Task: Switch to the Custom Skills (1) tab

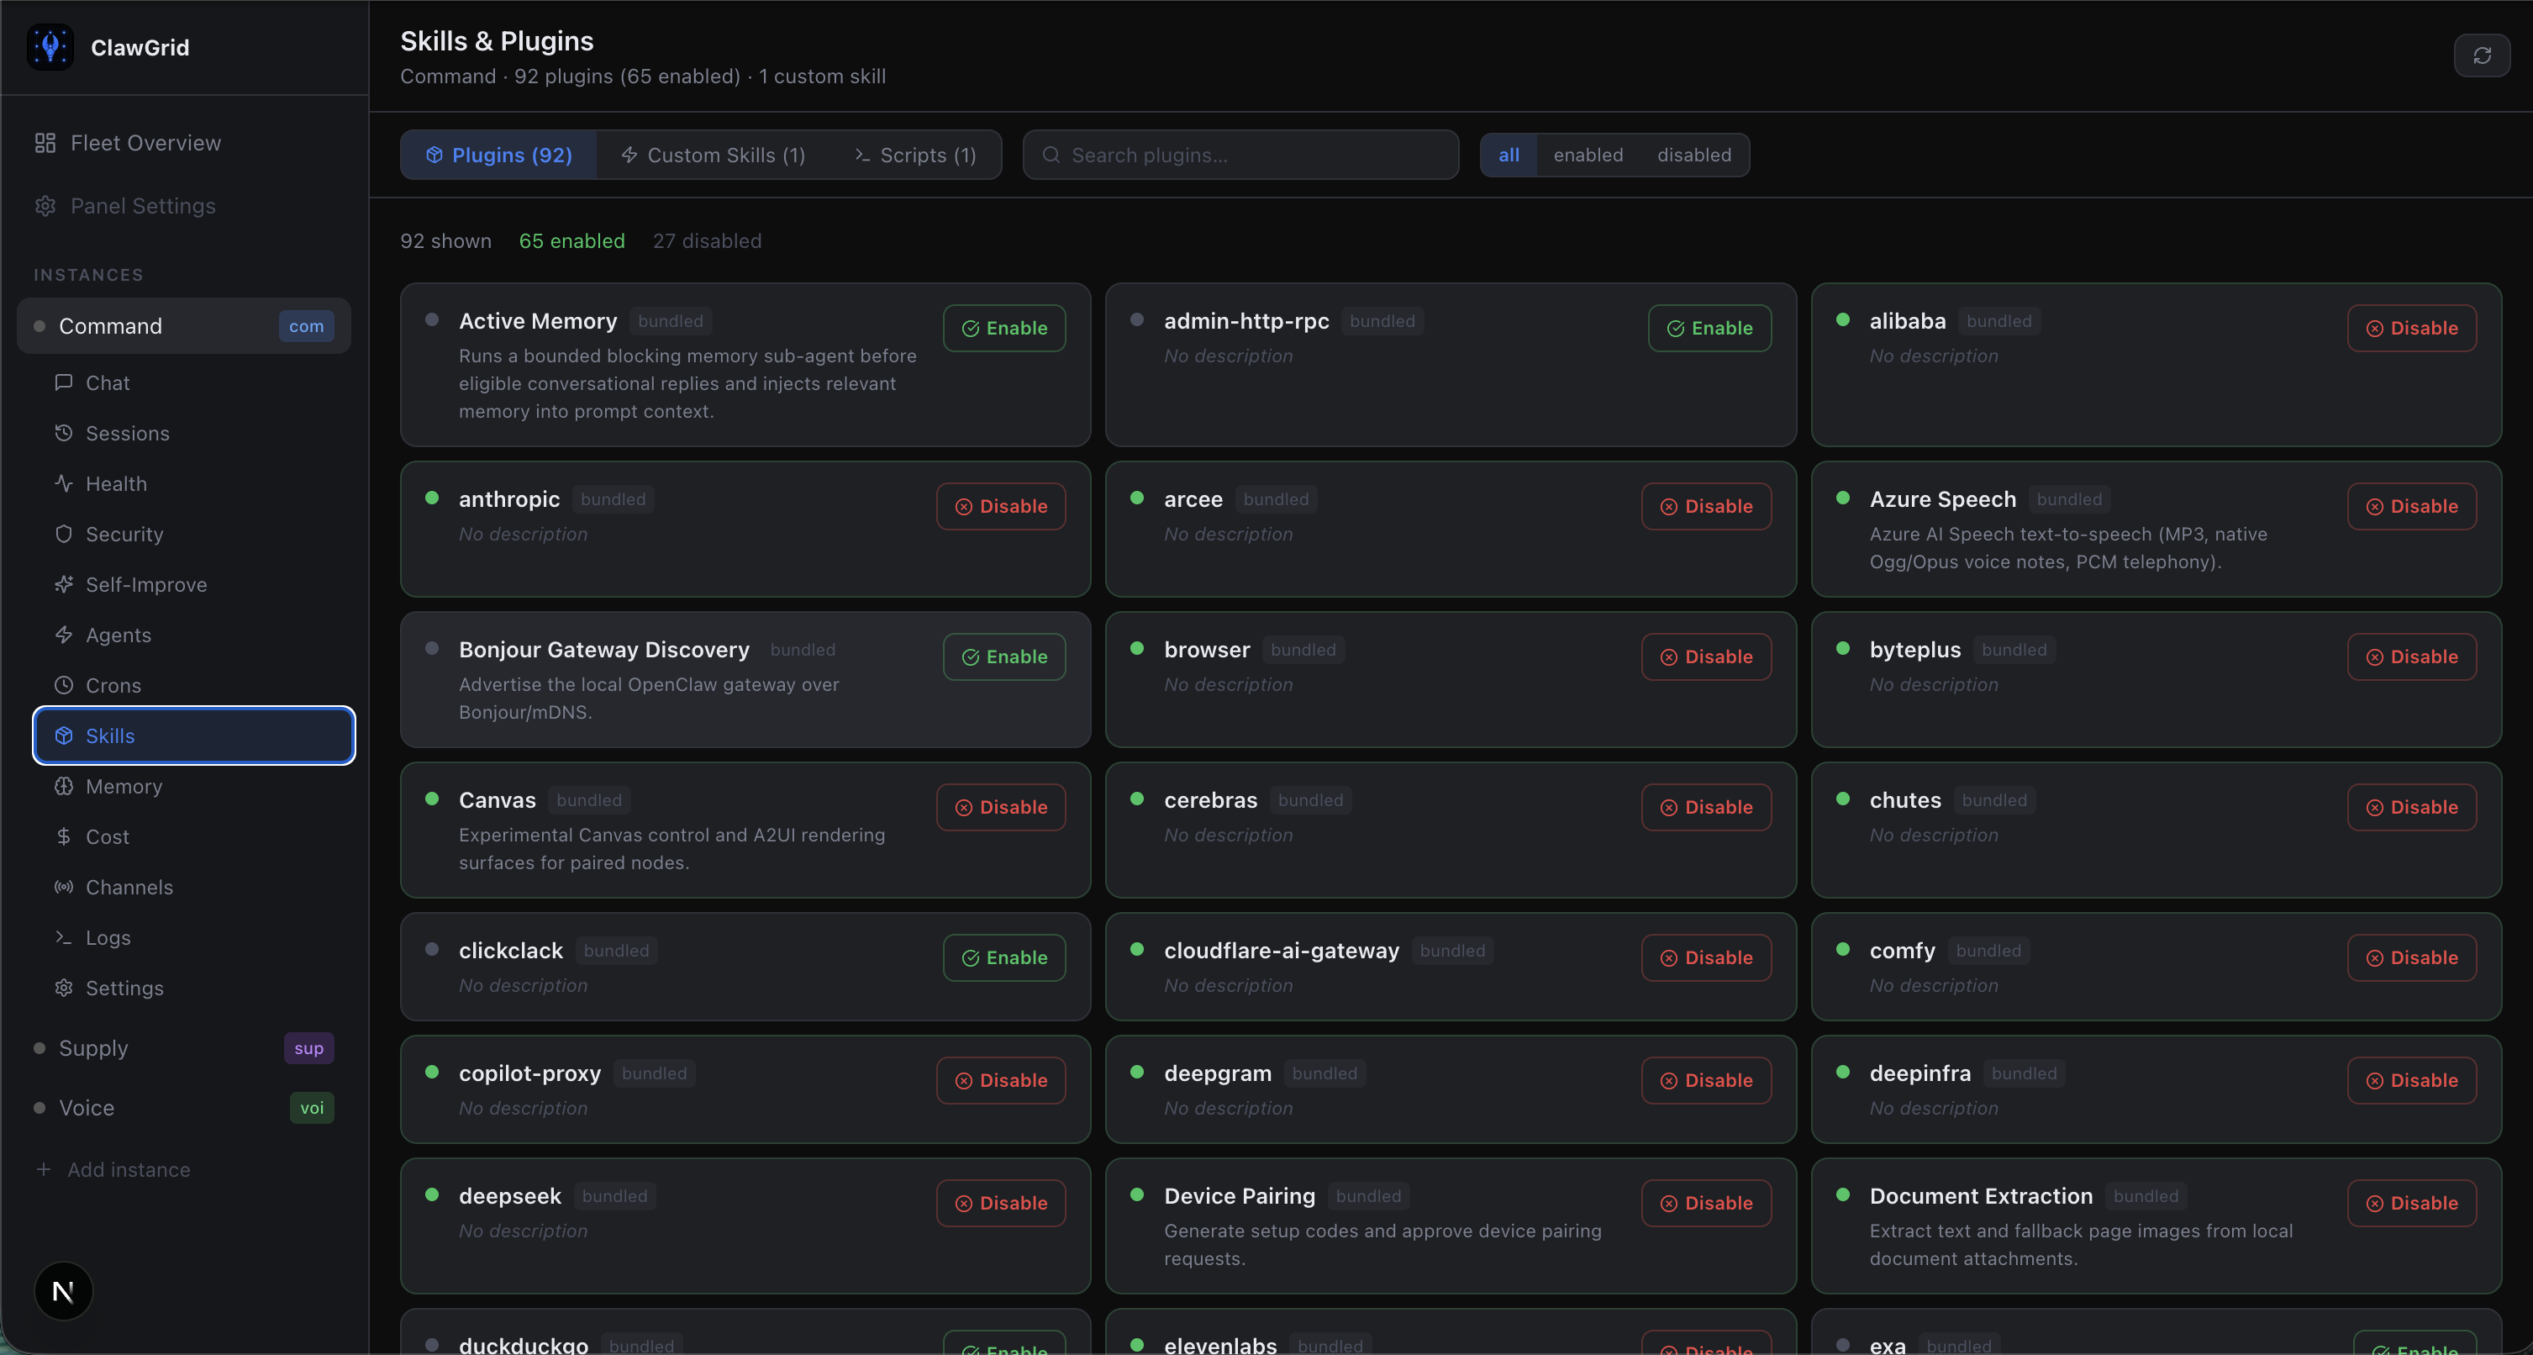Action: click(x=713, y=156)
